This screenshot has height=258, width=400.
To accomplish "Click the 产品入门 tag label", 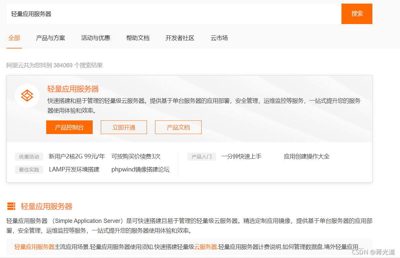I will coord(202,157).
